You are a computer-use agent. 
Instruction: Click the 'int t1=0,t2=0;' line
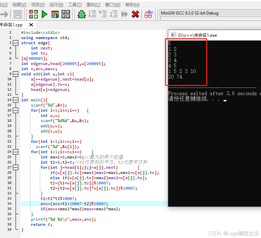[57, 162]
